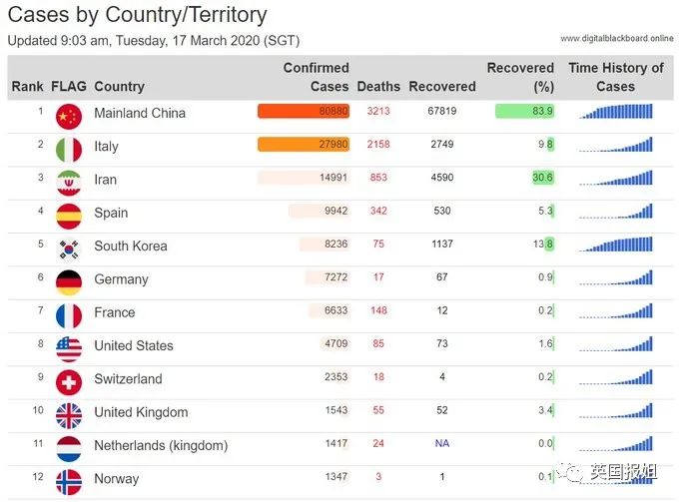Open the digitalblackboard.online link
This screenshot has width=679, height=502.
pos(616,38)
